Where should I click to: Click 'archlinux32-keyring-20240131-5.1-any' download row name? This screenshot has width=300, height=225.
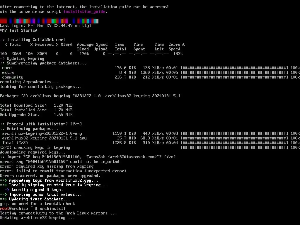pos(45,138)
